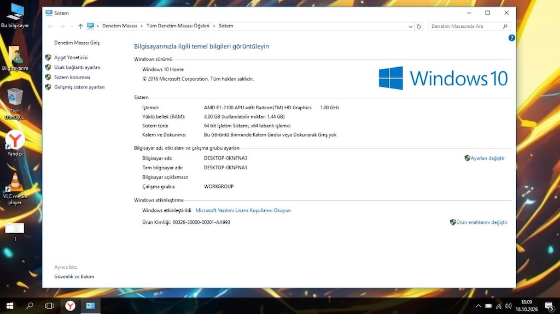
Task: Open the Action Center notifications icon
Action: (x=549, y=306)
